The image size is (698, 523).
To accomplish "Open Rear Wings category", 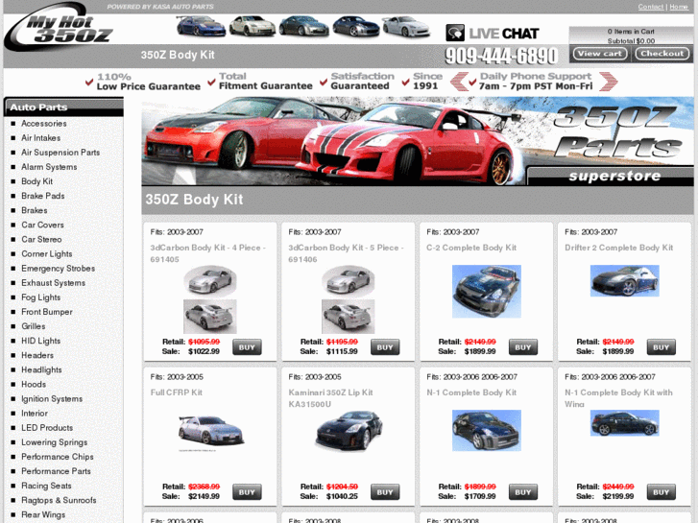I will (43, 514).
